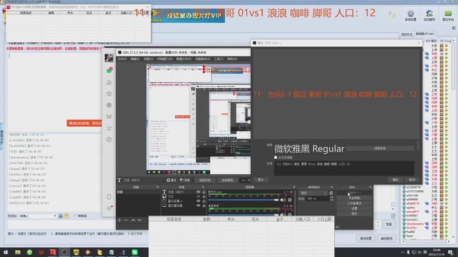
Task: Open the 发送给 recipient dropdown
Action: 38,216
